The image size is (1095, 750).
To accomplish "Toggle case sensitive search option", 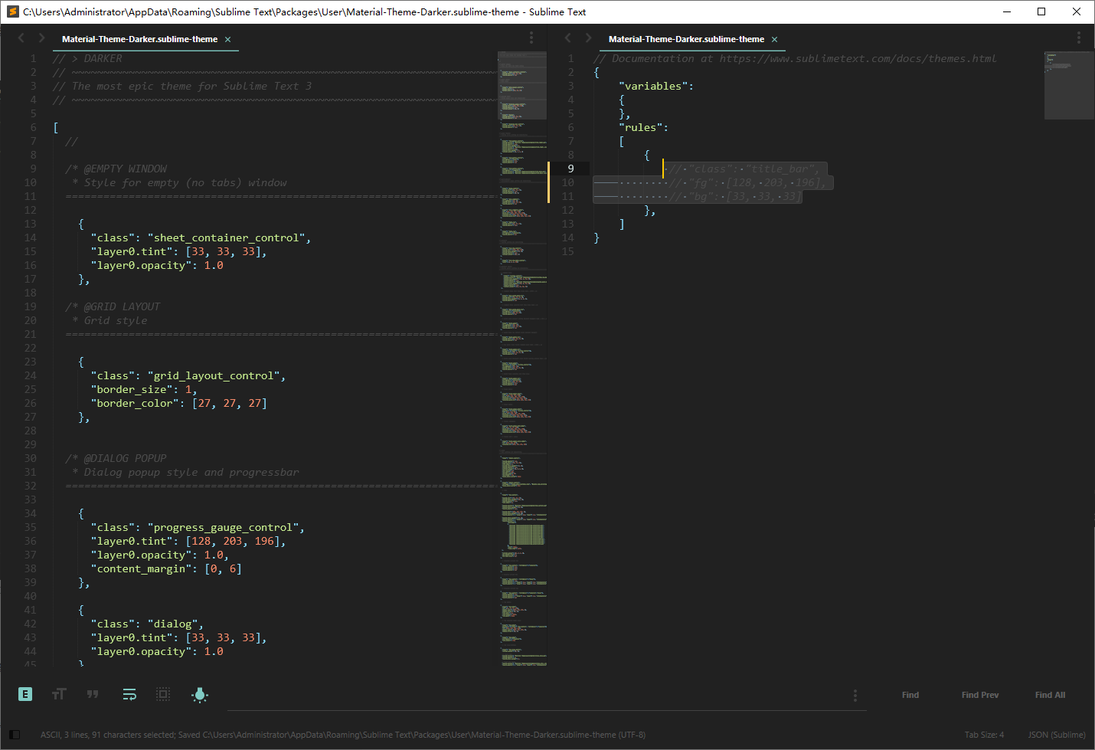I will click(59, 694).
